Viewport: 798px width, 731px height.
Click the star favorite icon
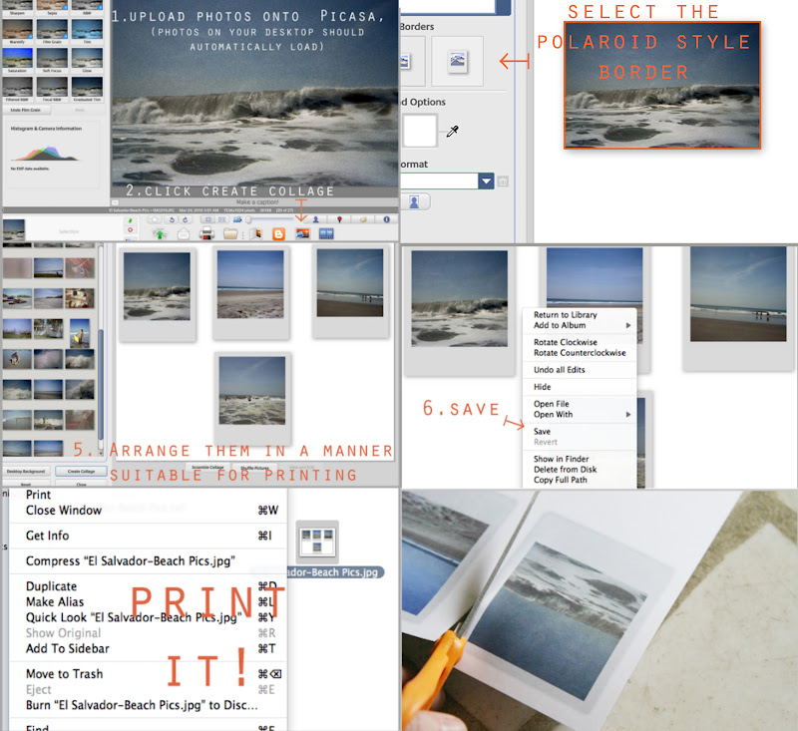(x=155, y=219)
